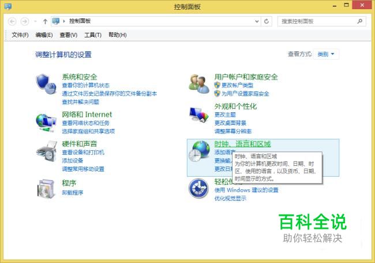
Task: Open 程序 category link
Action: click(x=69, y=183)
